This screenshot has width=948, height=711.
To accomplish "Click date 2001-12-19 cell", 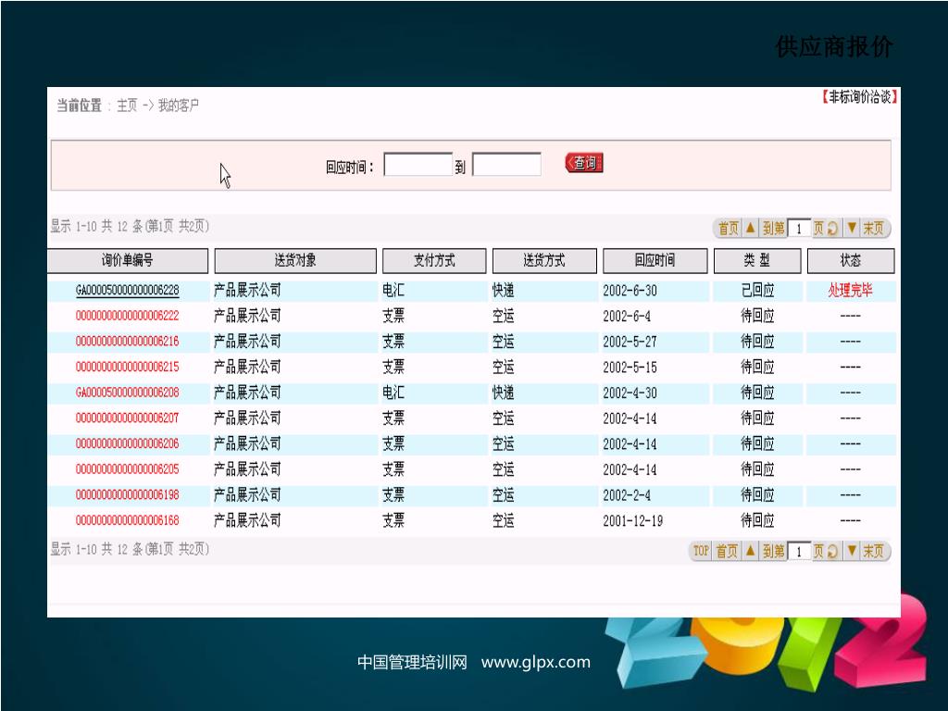I will [633, 520].
